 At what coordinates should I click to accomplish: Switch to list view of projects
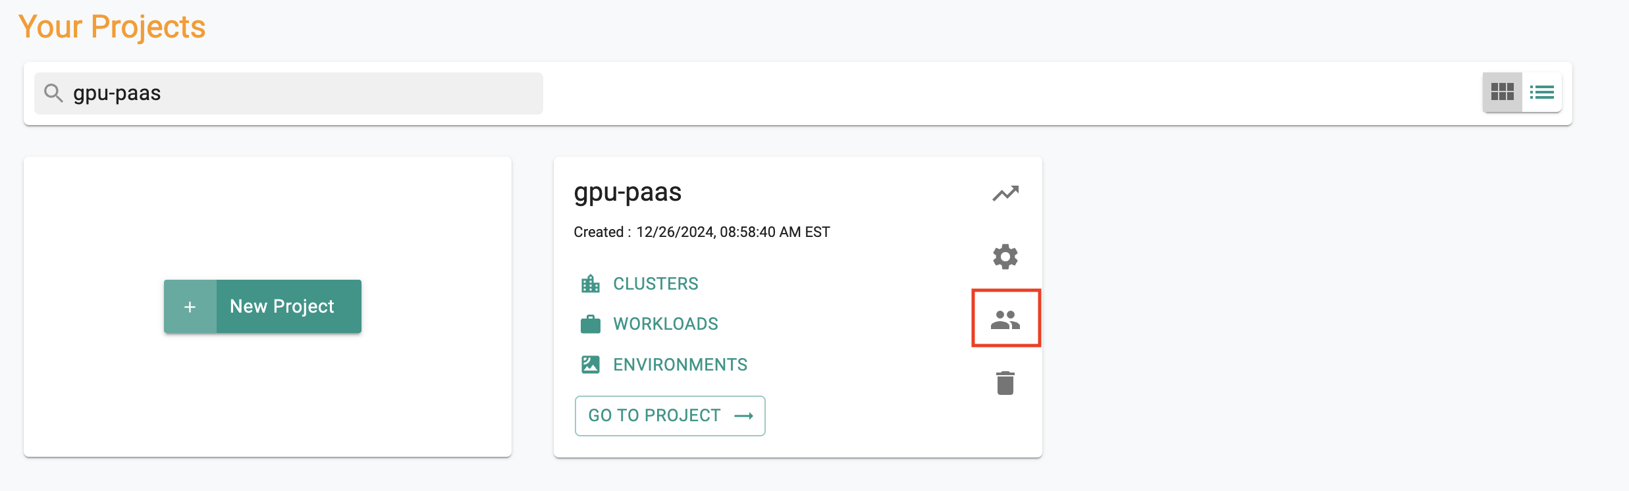[1541, 92]
